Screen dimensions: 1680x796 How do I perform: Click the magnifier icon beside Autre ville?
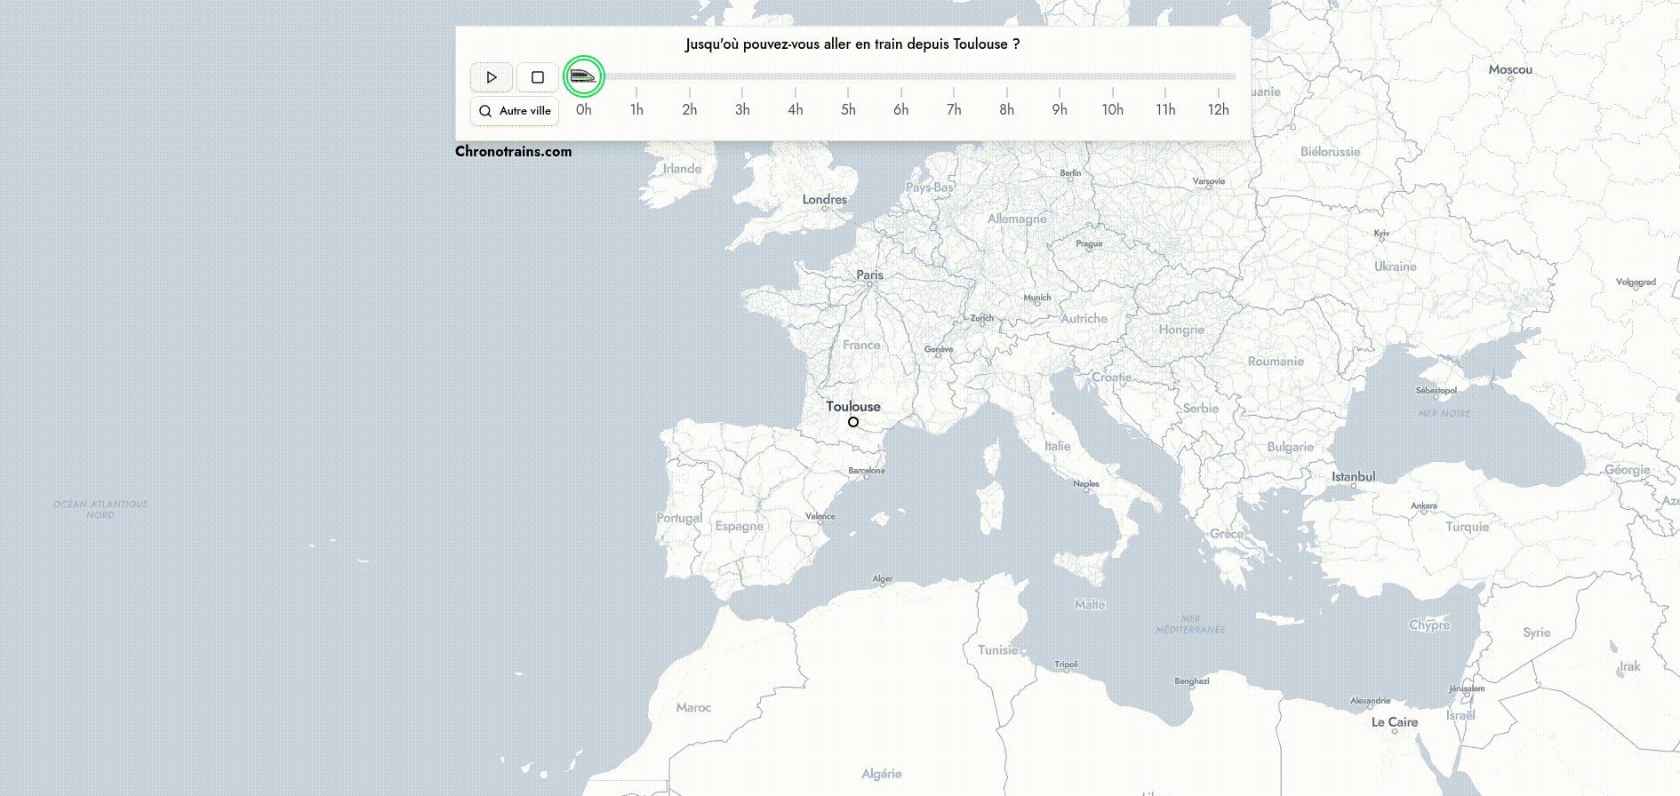[485, 111]
